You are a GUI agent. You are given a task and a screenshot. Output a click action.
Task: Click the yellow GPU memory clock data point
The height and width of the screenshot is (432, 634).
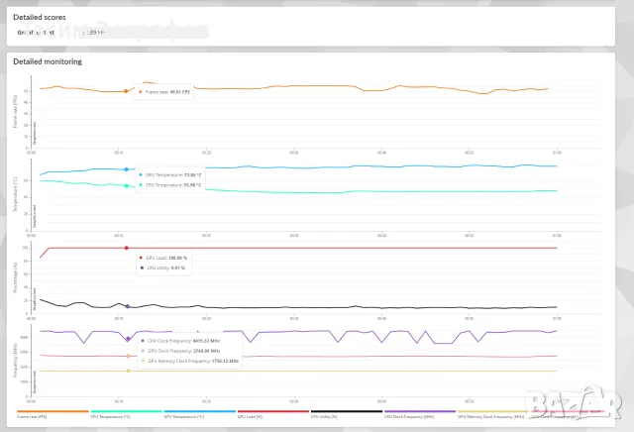(x=128, y=371)
